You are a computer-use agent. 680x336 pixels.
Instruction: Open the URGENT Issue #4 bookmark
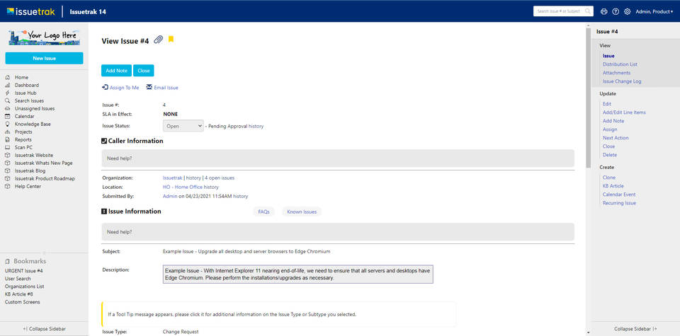(24, 271)
